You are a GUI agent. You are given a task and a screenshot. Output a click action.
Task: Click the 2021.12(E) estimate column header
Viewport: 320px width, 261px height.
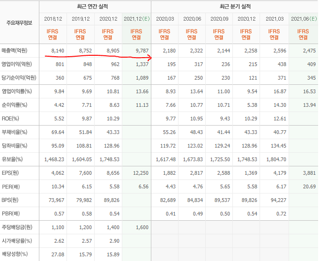pyautogui.click(x=136, y=19)
